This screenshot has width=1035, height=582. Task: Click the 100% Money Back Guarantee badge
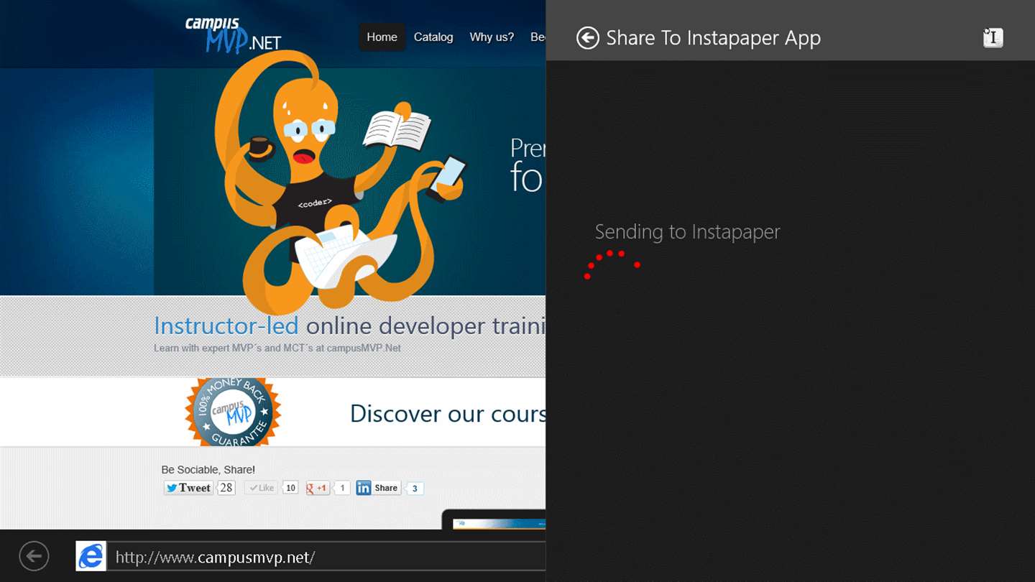233,412
